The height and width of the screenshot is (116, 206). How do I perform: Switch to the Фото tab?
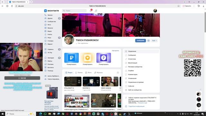pyautogui.click(x=89, y=72)
